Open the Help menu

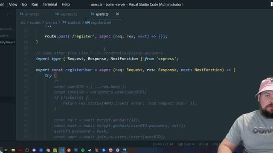point(66,4)
